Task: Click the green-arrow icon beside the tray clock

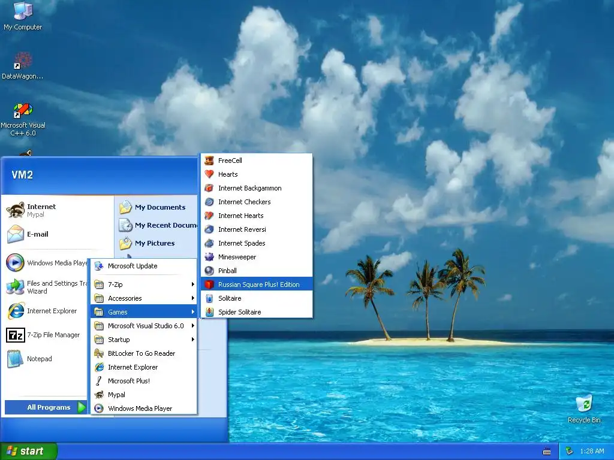Action: point(570,452)
